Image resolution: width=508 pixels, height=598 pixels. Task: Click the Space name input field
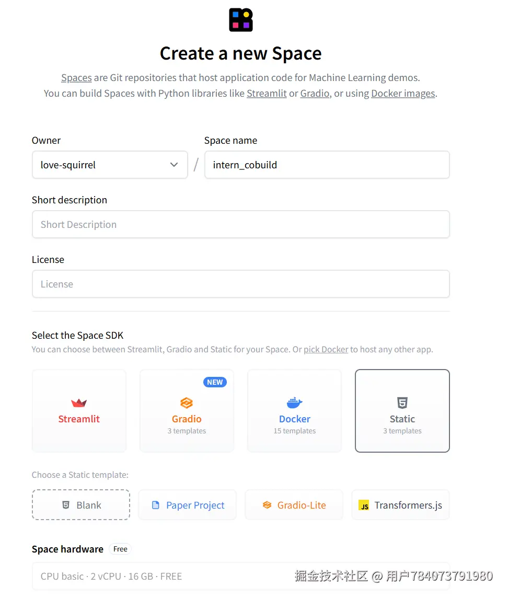pos(327,165)
